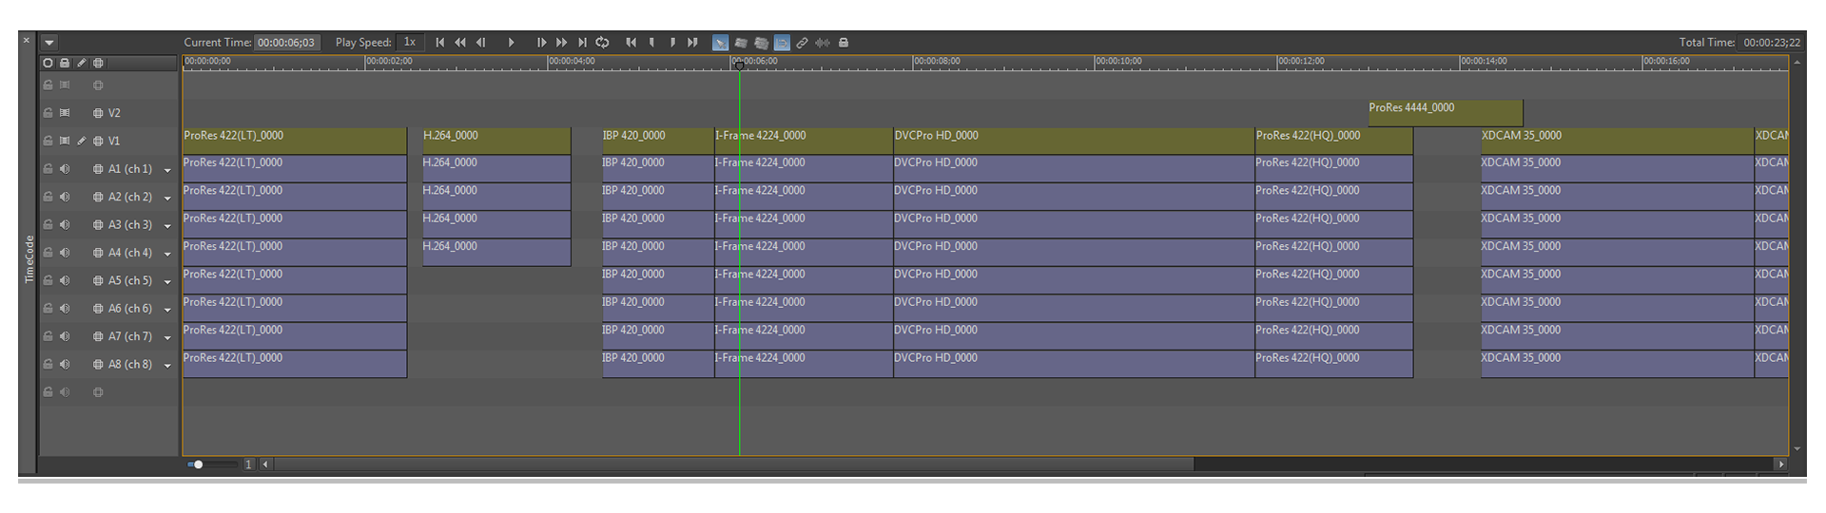Click the vertical scroll down arrow
The image size is (1826, 513).
tap(1797, 449)
